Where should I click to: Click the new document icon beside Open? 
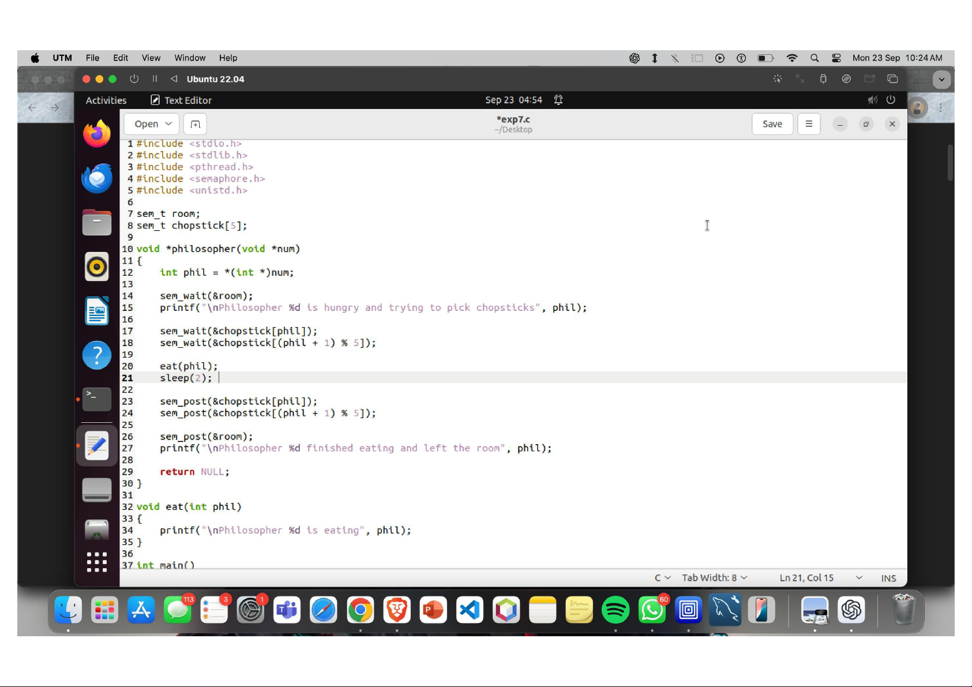195,124
